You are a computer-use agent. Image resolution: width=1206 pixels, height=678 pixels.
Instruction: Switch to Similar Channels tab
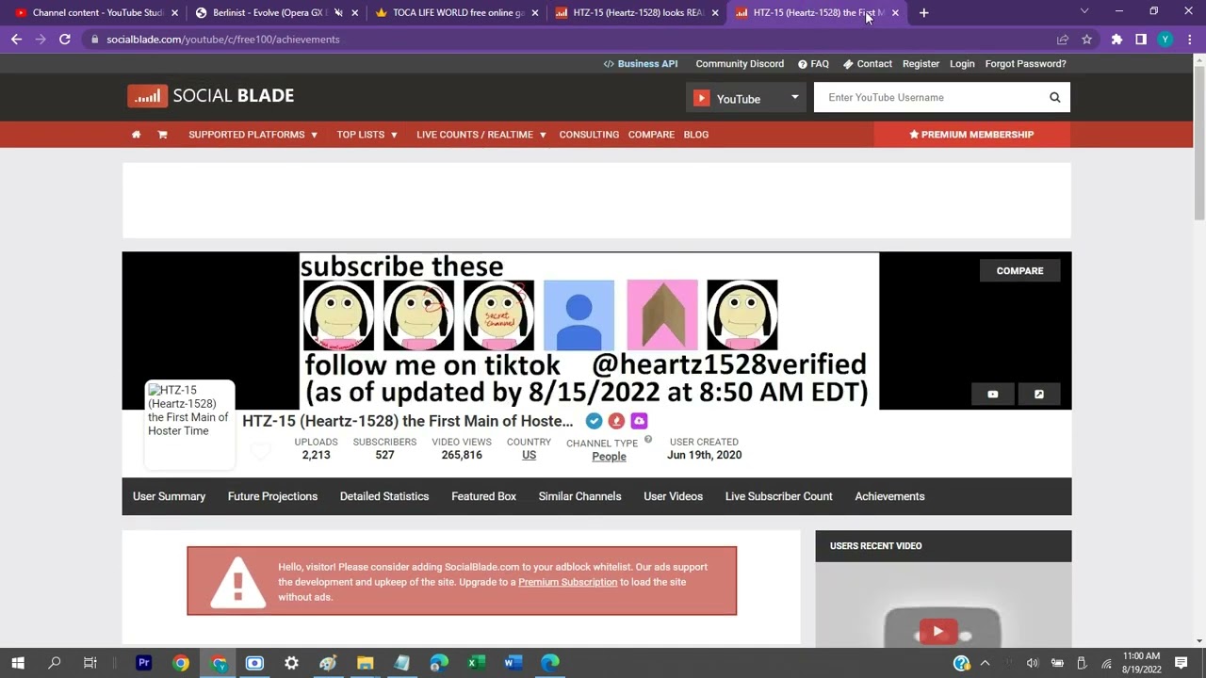coord(579,496)
